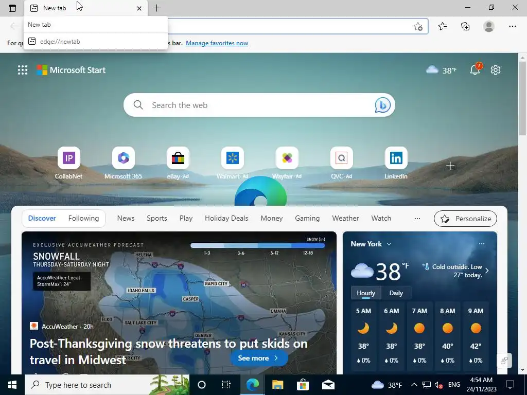527x395 pixels.
Task: Open the Holiday Deals category
Action: (226, 218)
